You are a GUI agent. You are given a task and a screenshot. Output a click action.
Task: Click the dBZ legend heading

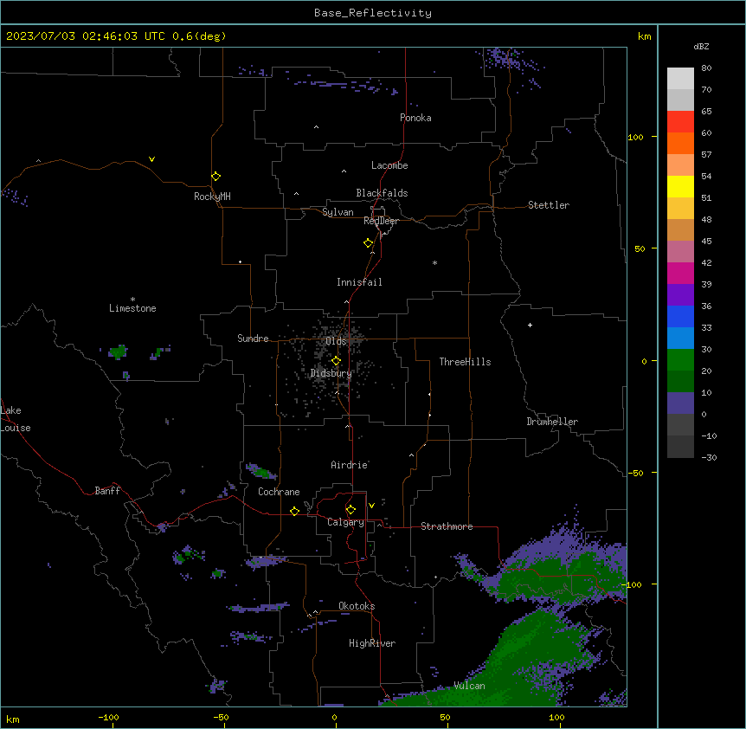(701, 46)
